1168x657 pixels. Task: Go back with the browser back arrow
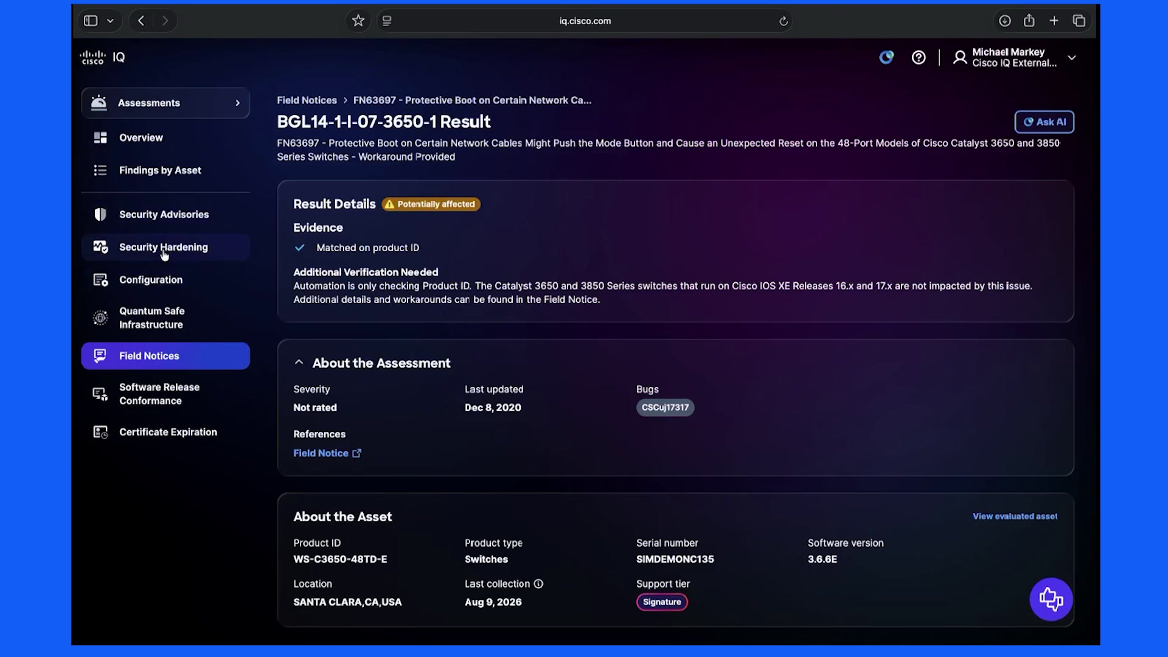(141, 21)
